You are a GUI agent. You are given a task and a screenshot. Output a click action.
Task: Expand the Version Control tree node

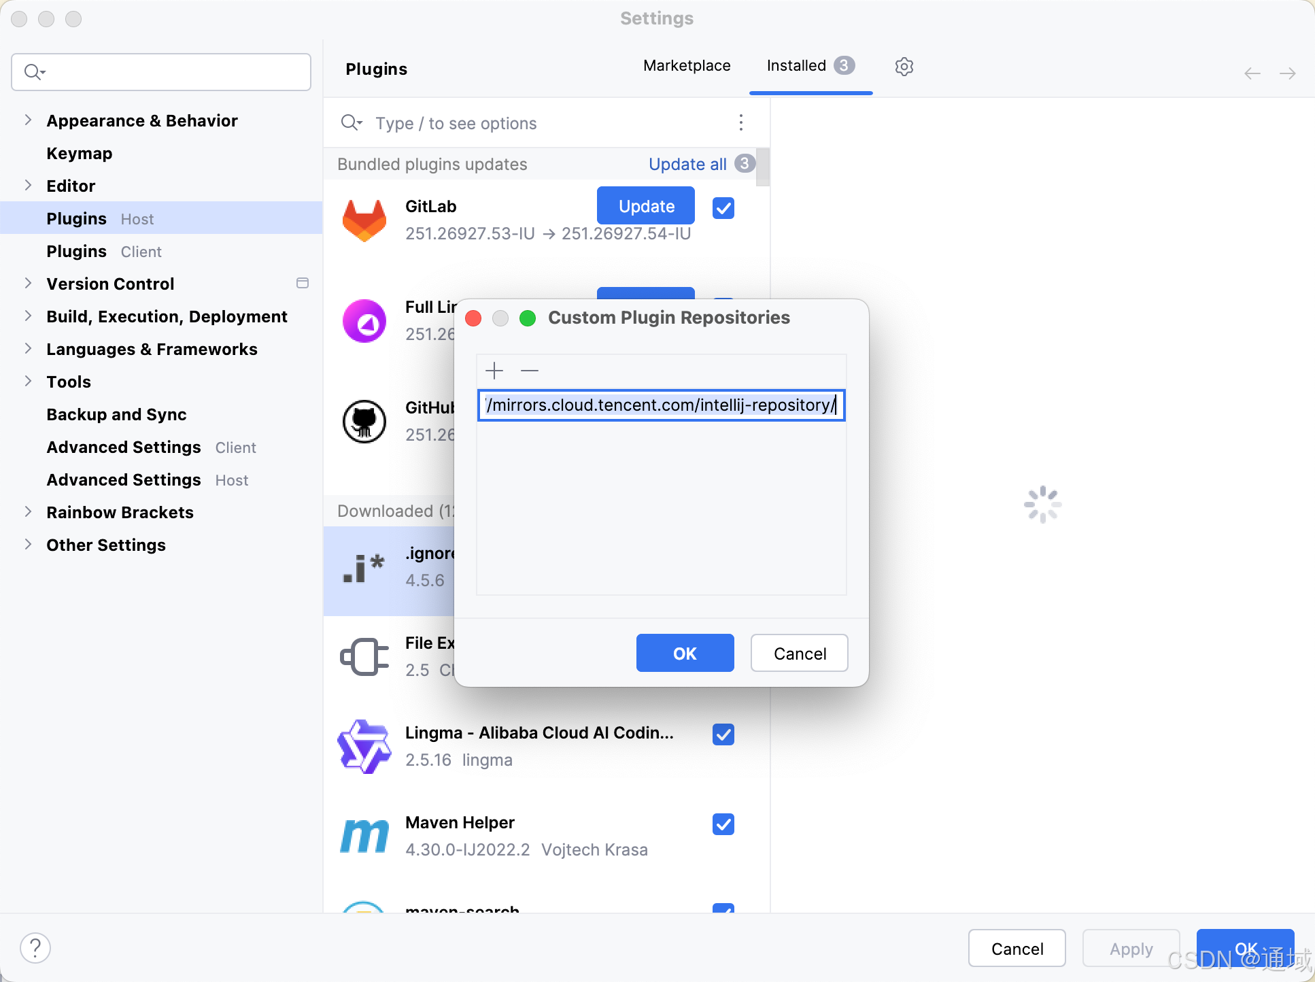click(x=28, y=284)
